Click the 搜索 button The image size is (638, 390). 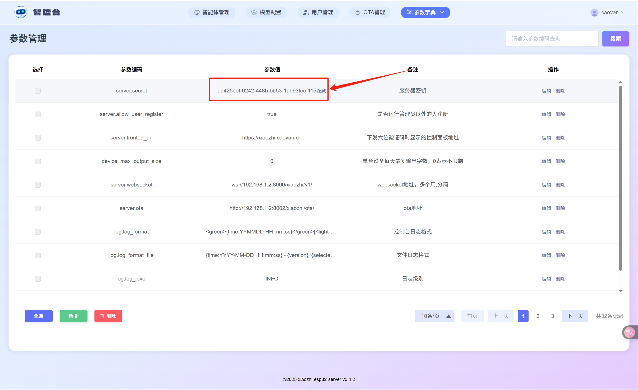click(x=615, y=38)
